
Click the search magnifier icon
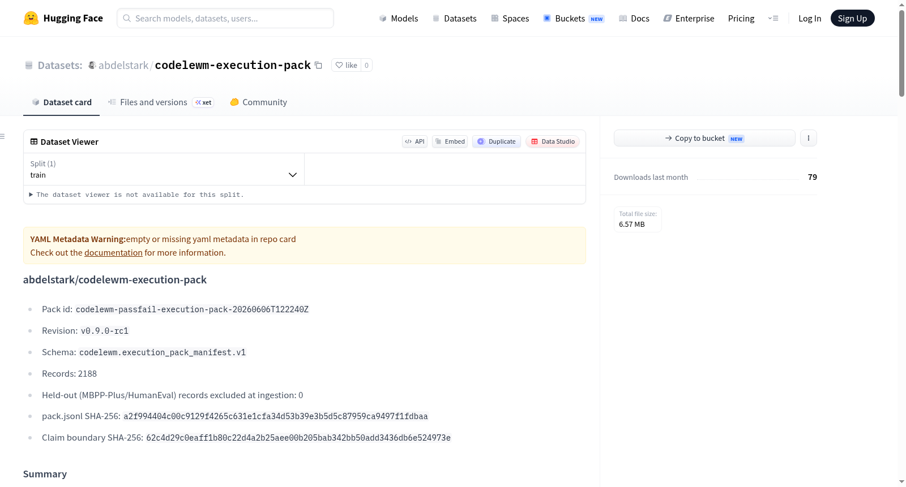pyautogui.click(x=127, y=18)
